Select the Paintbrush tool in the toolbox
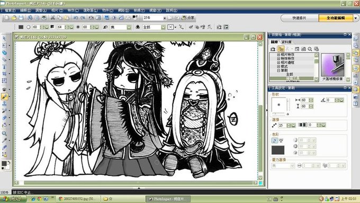 (4, 96)
